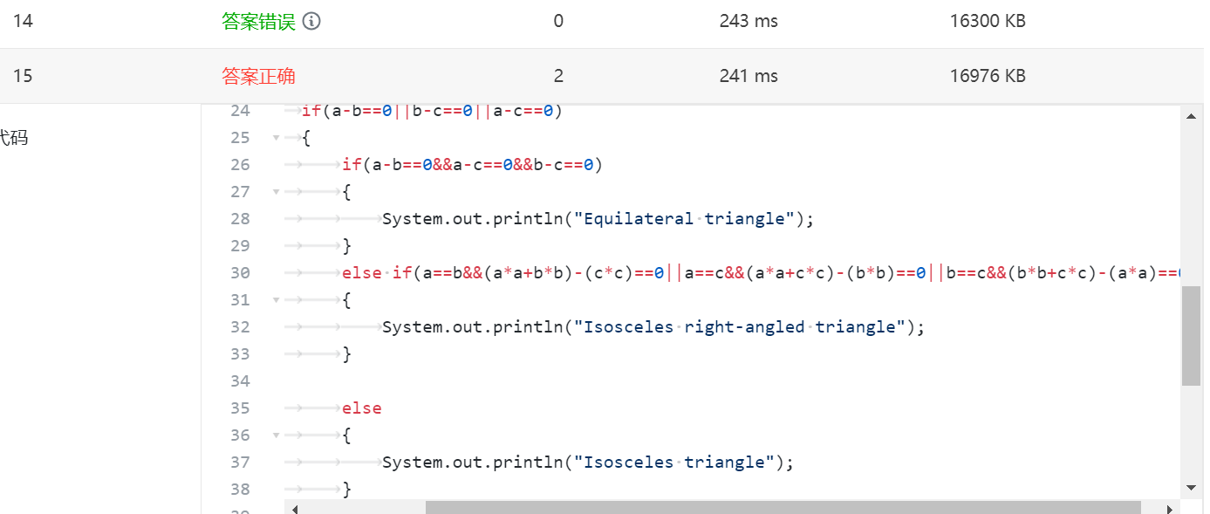Collapse the brace block at line 31
Viewport: 1210px width, 514px height.
(x=276, y=300)
